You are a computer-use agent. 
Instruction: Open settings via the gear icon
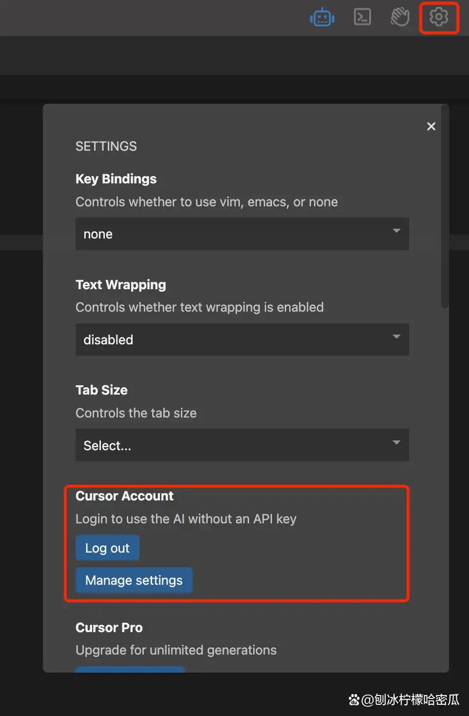coord(439,17)
